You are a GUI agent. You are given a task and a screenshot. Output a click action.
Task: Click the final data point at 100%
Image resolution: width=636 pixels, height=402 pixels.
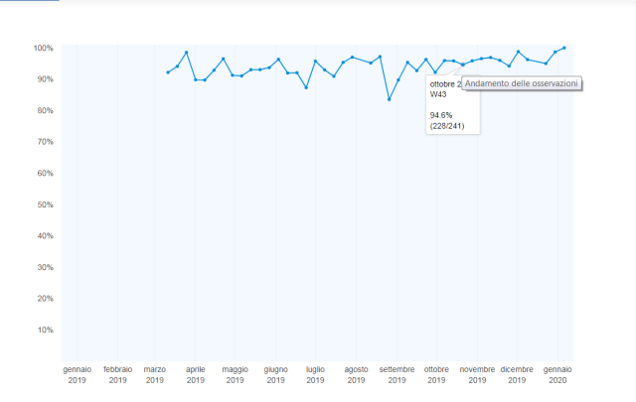[564, 48]
